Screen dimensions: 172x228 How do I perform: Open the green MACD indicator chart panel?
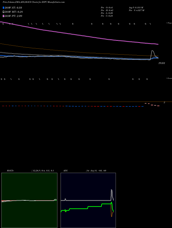[29, 200]
